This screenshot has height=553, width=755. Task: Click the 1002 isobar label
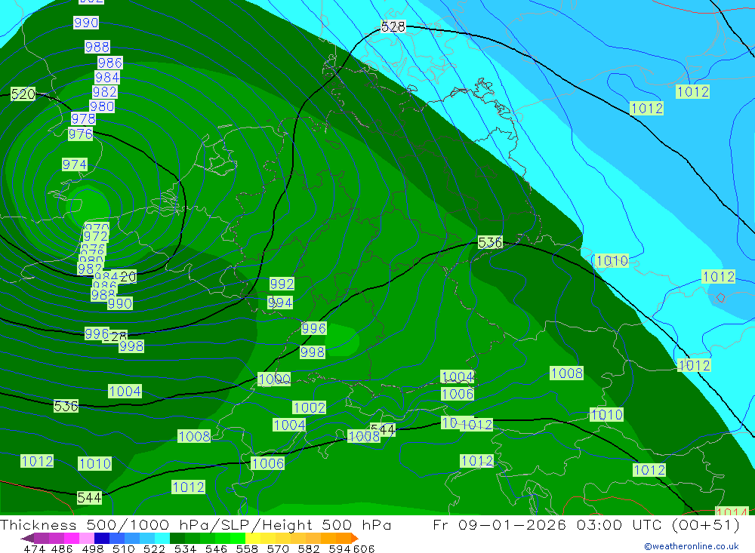pyautogui.click(x=309, y=407)
